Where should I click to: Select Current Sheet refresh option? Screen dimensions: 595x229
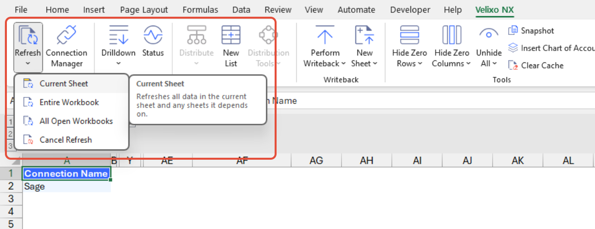(x=72, y=84)
